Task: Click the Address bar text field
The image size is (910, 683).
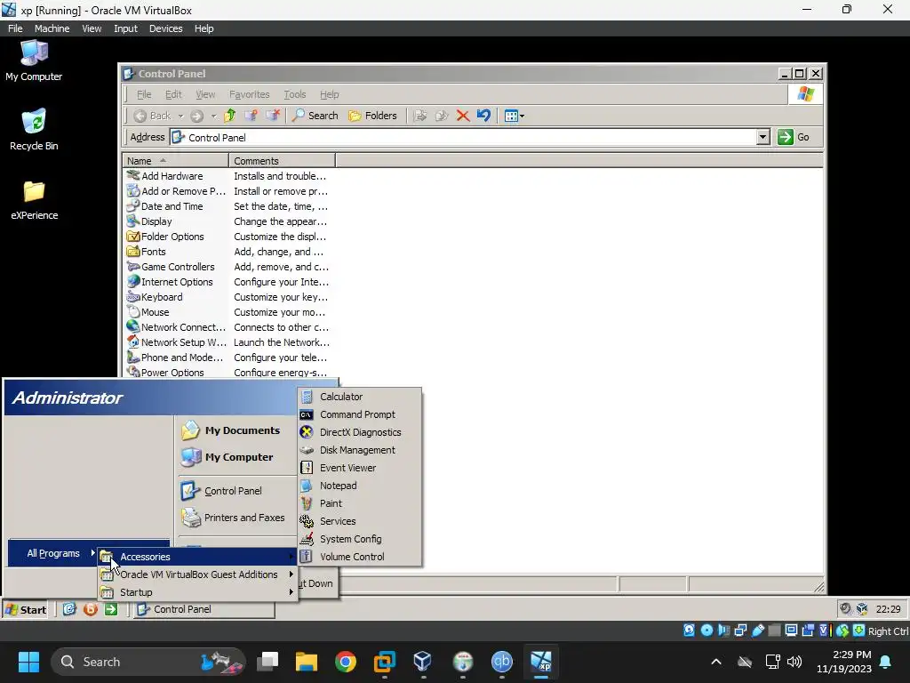Action: [464, 138]
